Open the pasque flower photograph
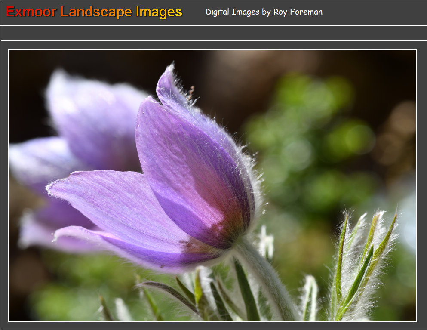Screen dimensions: 427x330 coord(212,185)
